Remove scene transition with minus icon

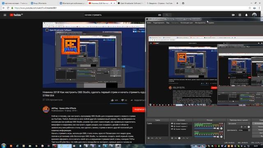pos(245,127)
